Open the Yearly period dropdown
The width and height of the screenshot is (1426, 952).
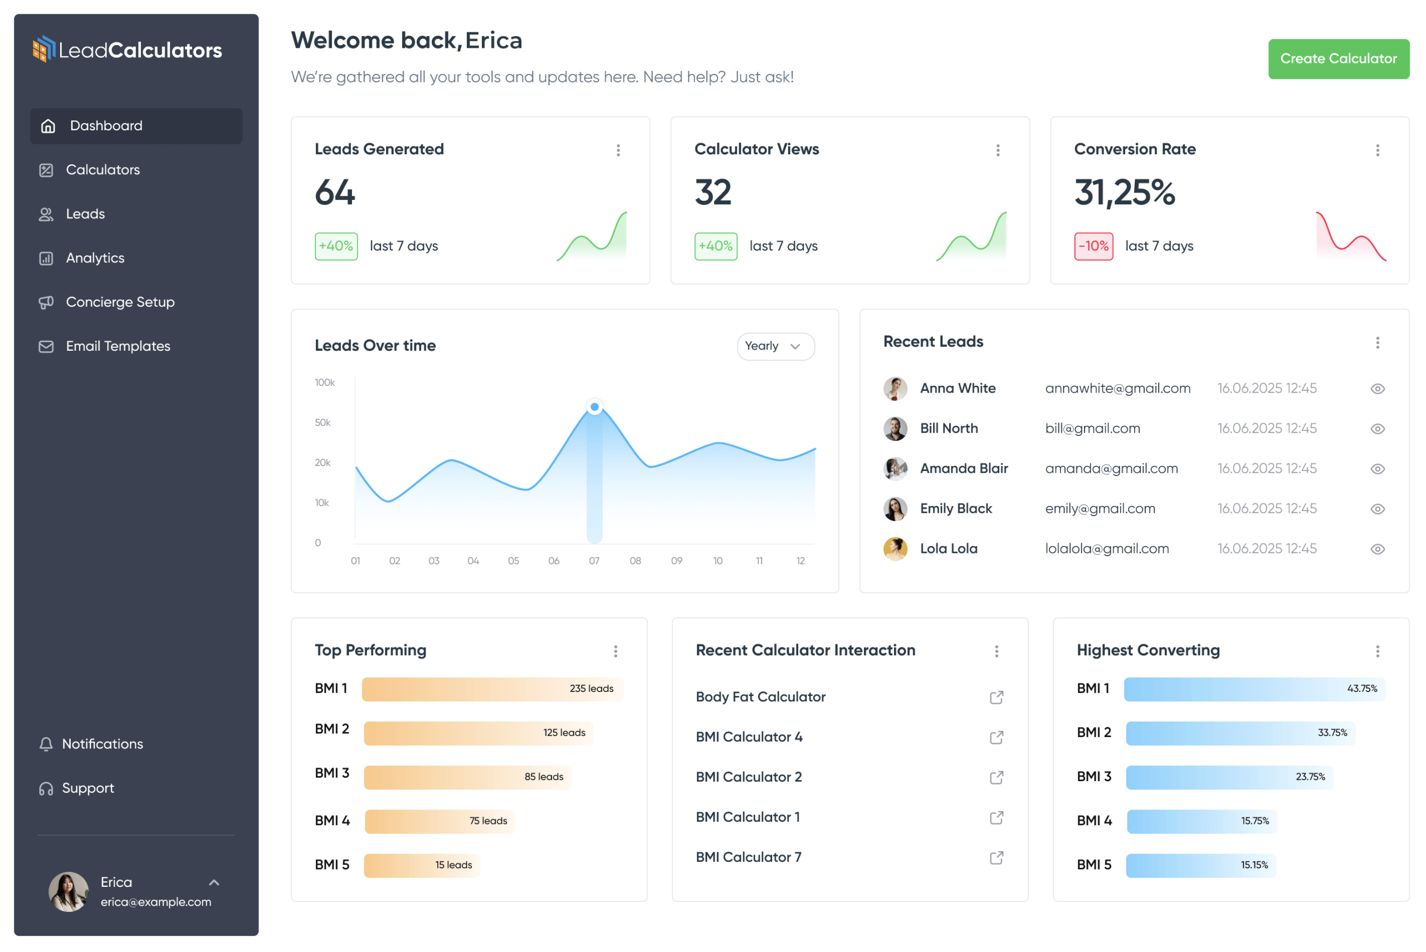(775, 346)
